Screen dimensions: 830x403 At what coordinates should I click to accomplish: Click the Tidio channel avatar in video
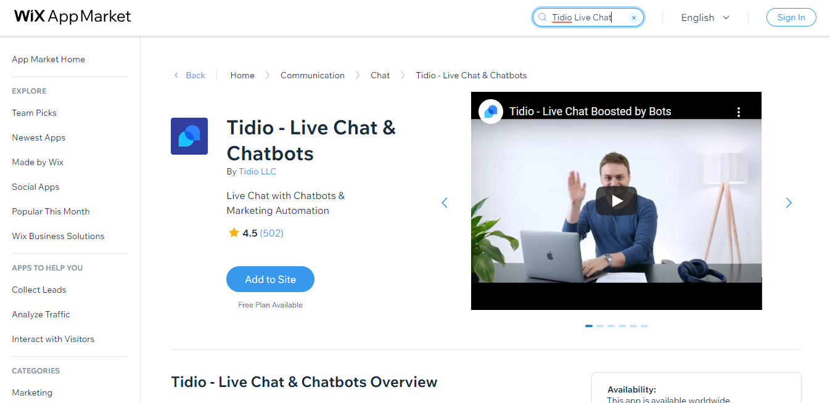pos(491,112)
